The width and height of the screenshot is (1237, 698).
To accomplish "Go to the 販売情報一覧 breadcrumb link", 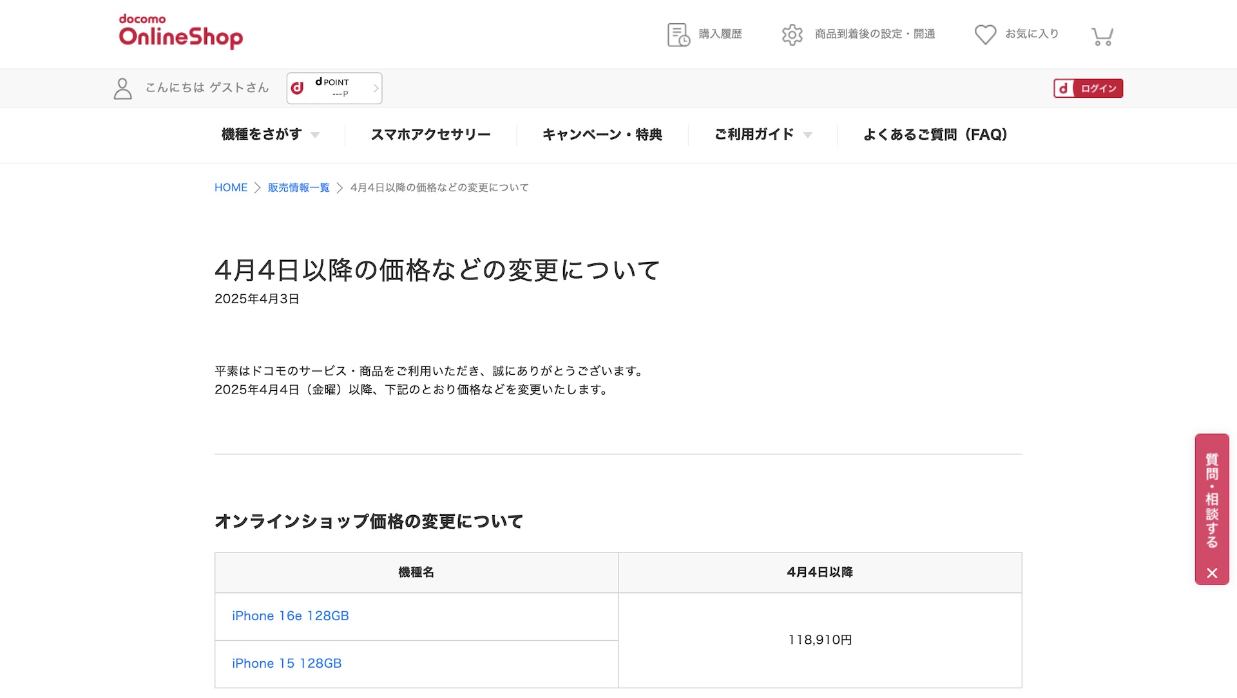I will (298, 187).
